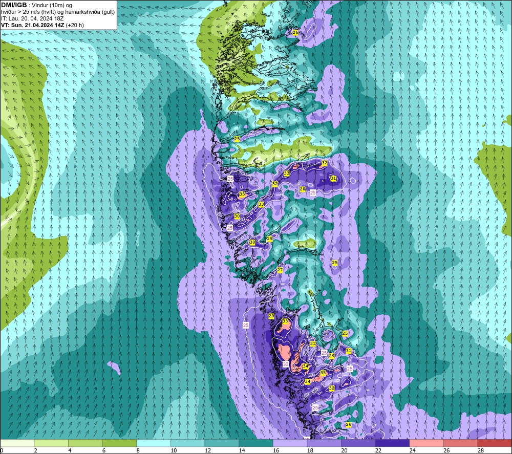Screen dimensions: 512x454
Task: Click the yellow '26' label near map bottom
Action: [349, 425]
